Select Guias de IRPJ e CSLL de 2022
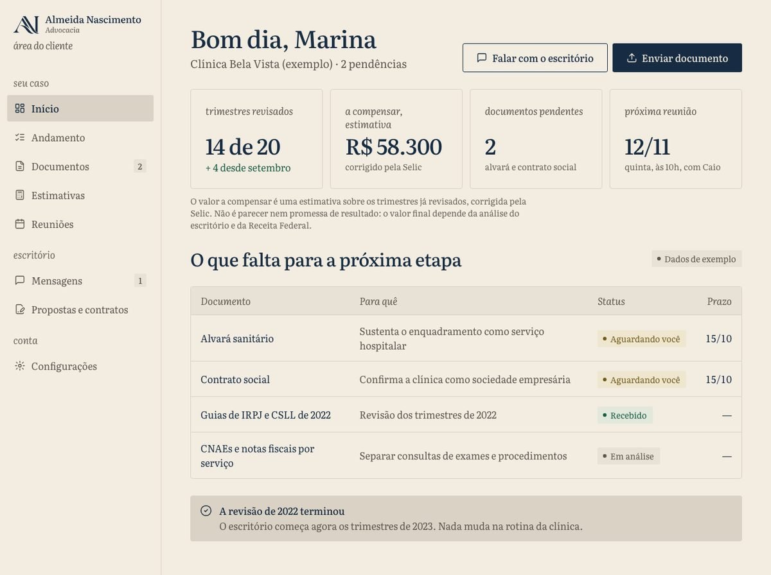Screen dimensions: 771x575 pos(265,415)
